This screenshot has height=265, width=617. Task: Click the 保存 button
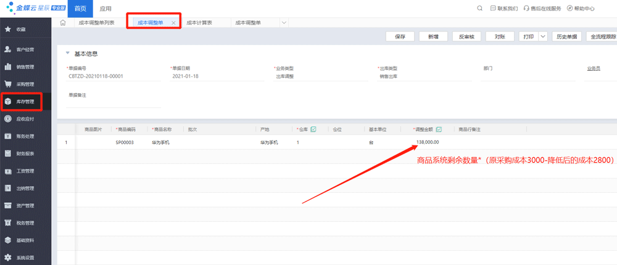pos(400,37)
